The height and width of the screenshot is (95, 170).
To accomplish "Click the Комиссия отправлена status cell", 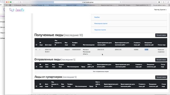I will coord(161,51).
